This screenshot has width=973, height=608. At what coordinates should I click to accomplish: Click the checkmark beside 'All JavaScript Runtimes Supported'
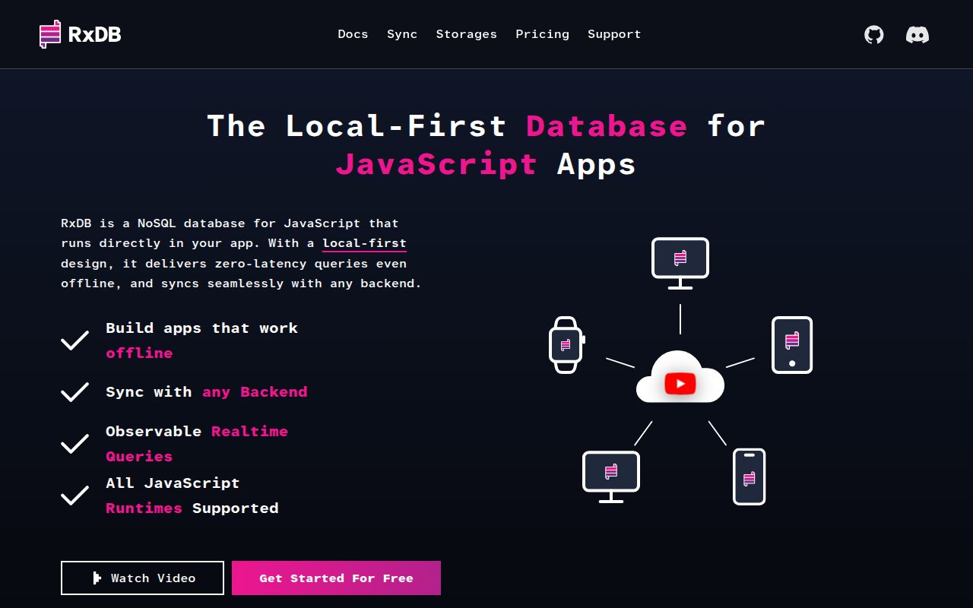pos(75,496)
